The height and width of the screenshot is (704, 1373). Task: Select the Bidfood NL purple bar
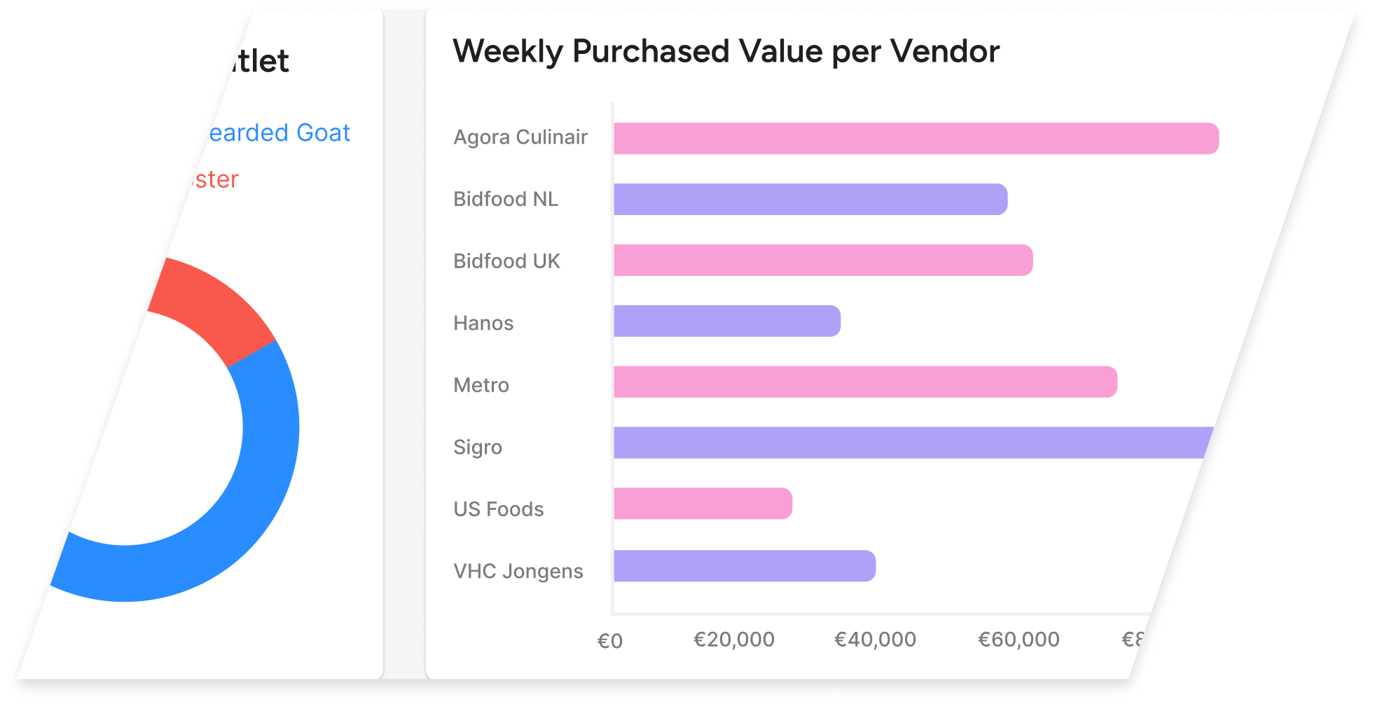810,200
